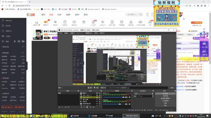Open settings gear of first mixer channel
211x118 pixels.
[130, 97]
